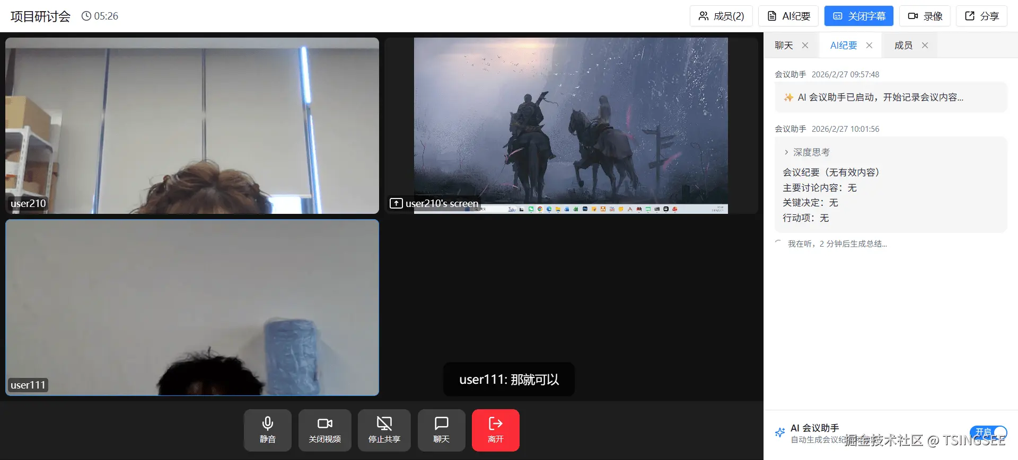The height and width of the screenshot is (460, 1018).
Task: Click the meeting timer 05:26
Action: (x=100, y=16)
